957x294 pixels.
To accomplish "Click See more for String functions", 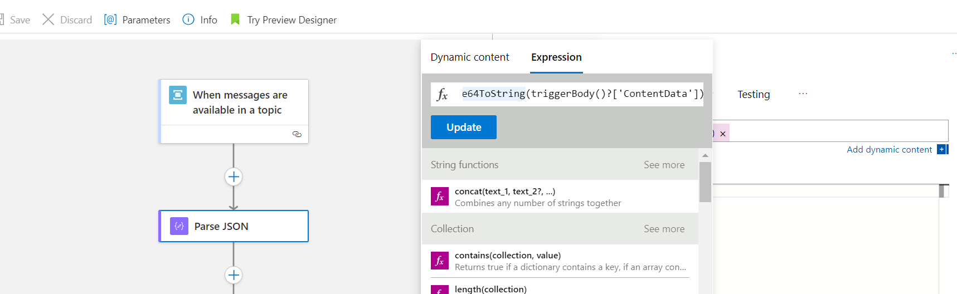I will (664, 165).
